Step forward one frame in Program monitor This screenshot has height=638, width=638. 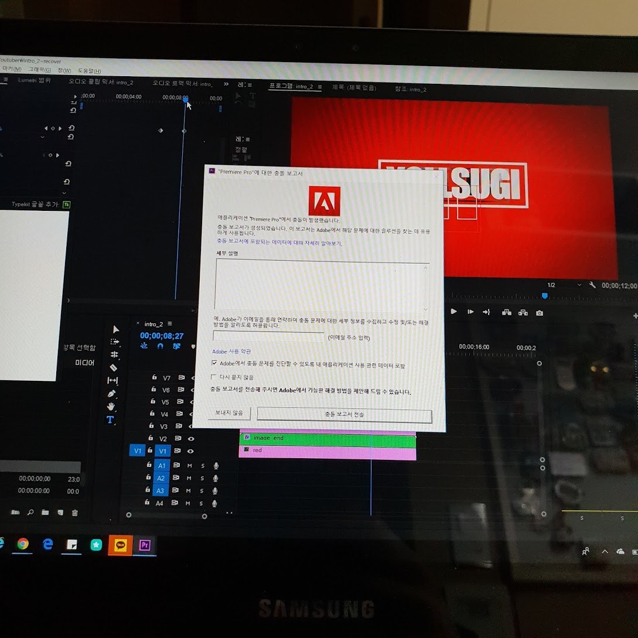point(470,312)
